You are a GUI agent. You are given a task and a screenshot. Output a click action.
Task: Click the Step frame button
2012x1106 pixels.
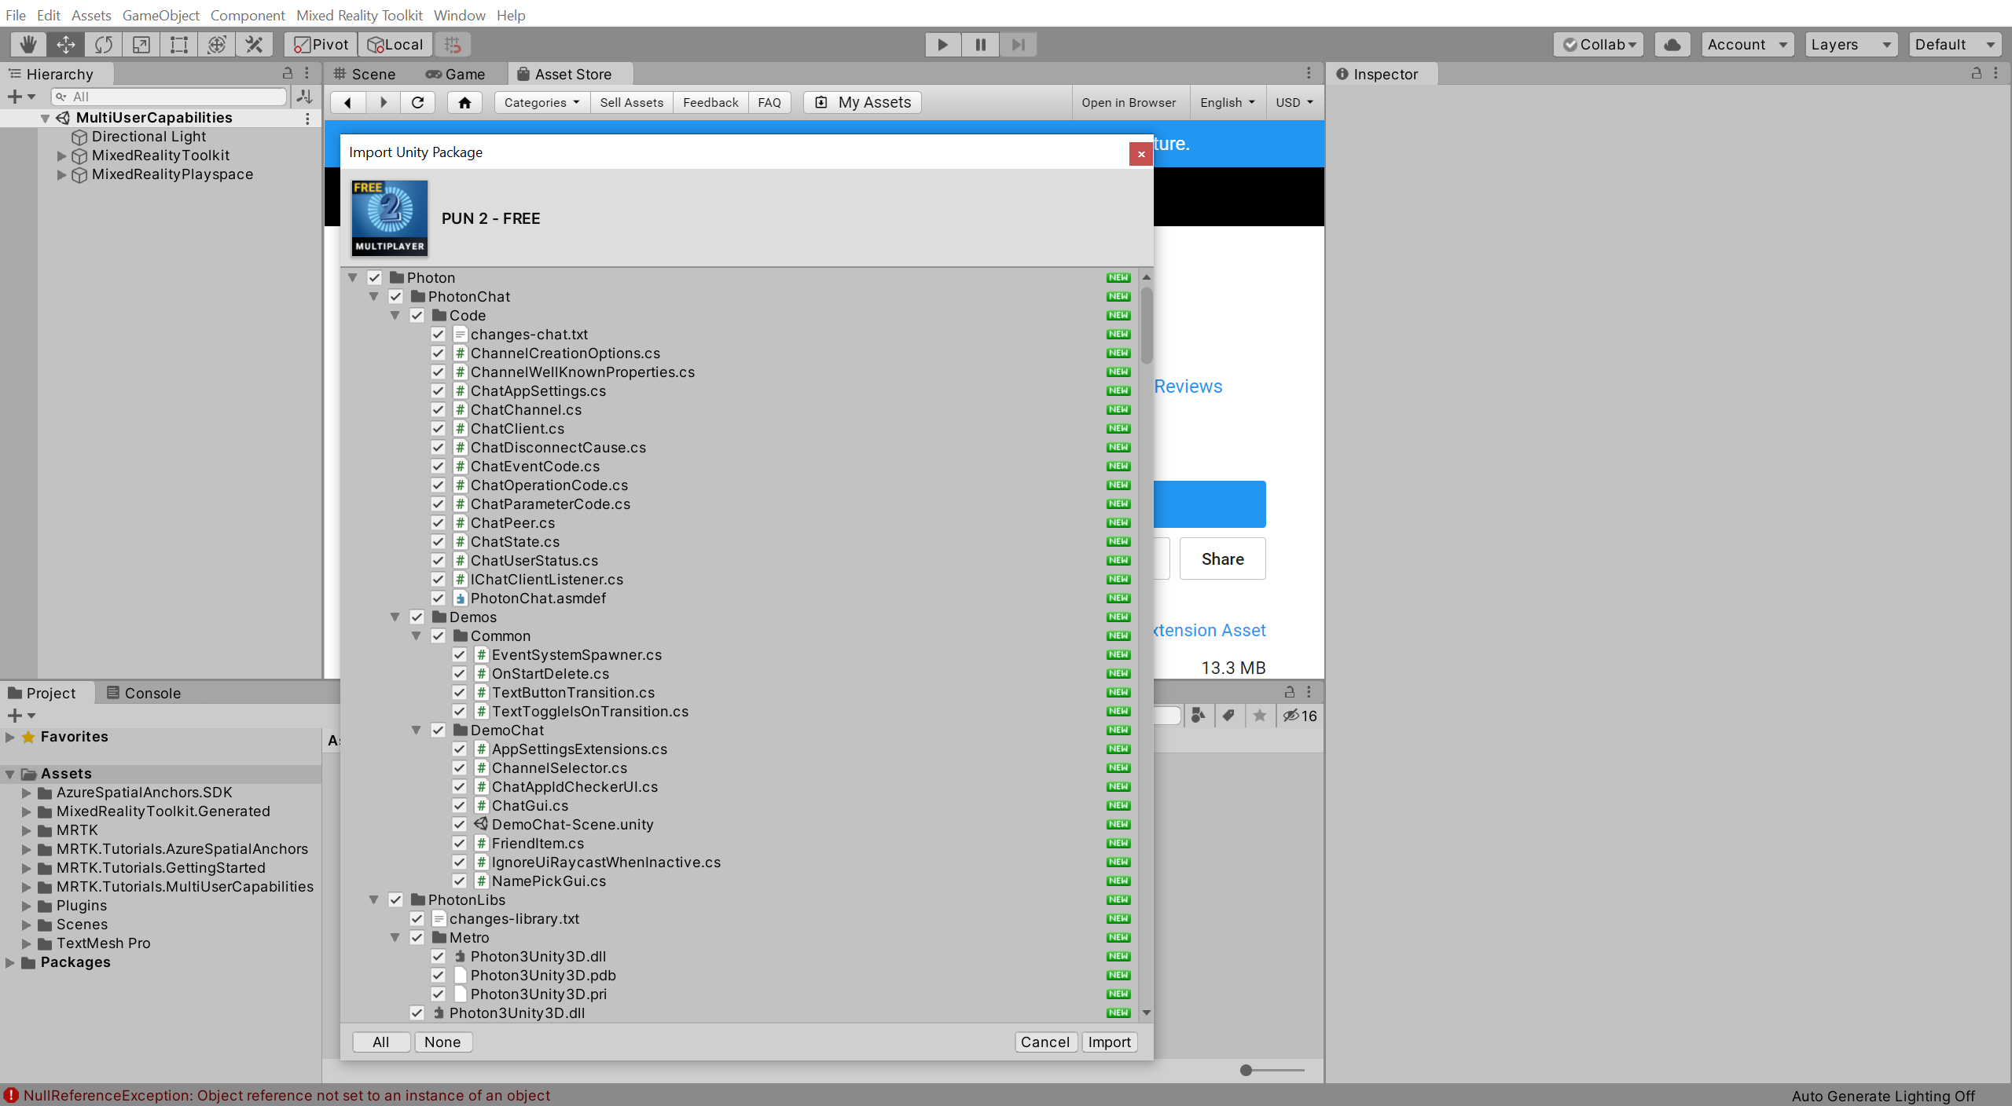[1018, 44]
